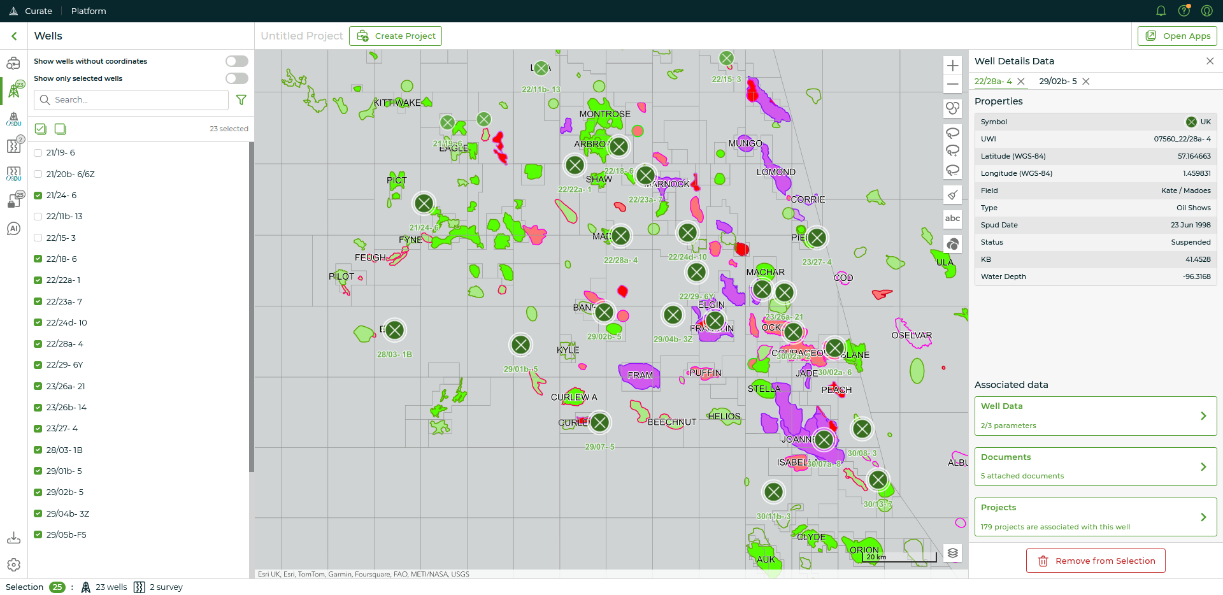Toggle Show wells without coordinates

(x=237, y=61)
